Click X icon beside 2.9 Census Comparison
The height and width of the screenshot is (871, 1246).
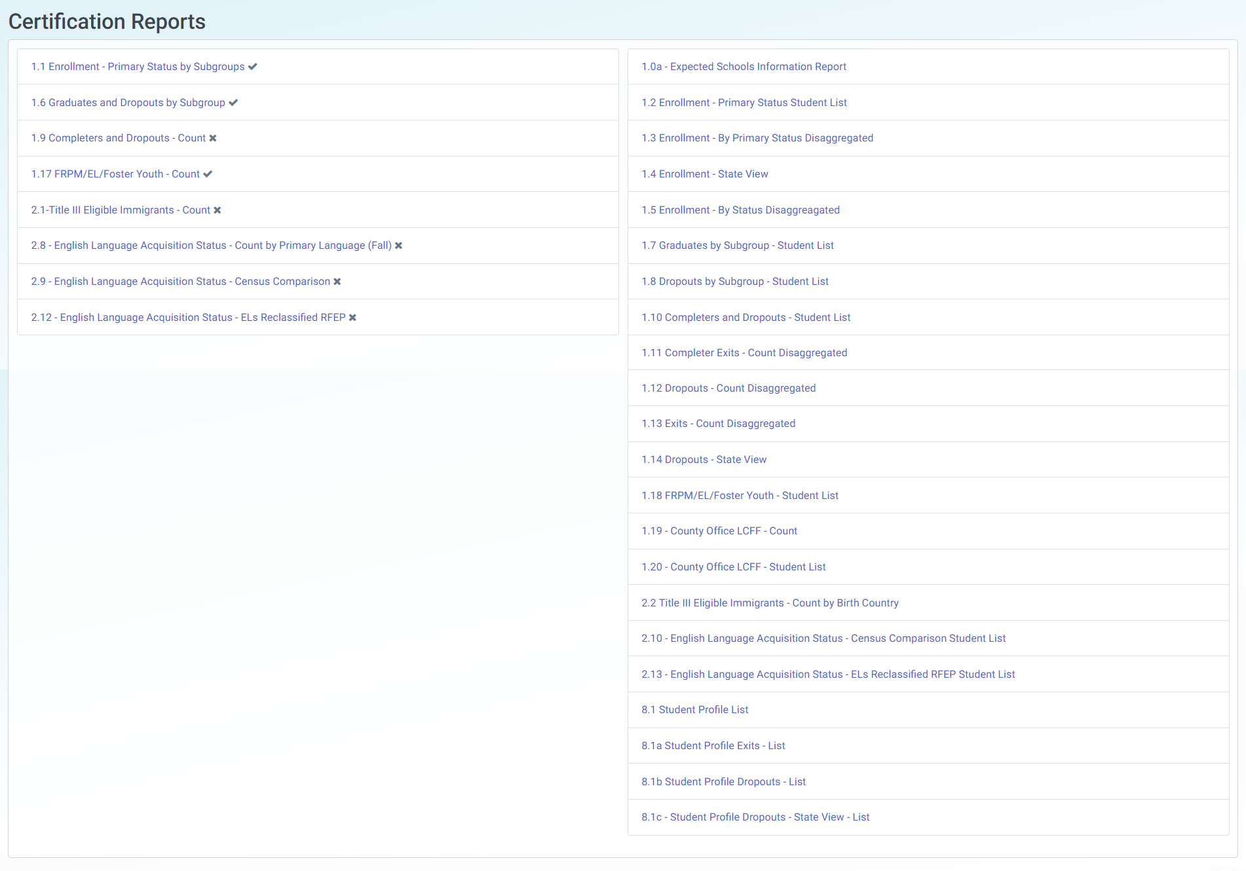click(337, 282)
